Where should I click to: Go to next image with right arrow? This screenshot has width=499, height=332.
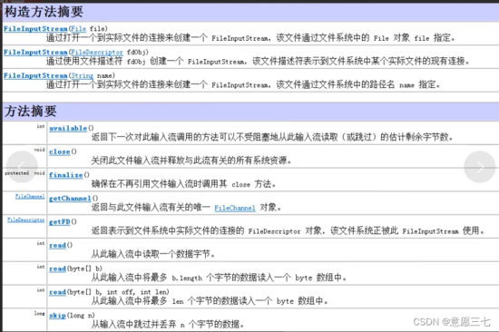[x=480, y=167]
